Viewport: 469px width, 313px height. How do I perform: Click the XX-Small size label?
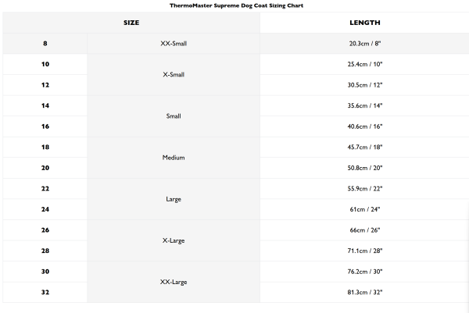coord(174,44)
